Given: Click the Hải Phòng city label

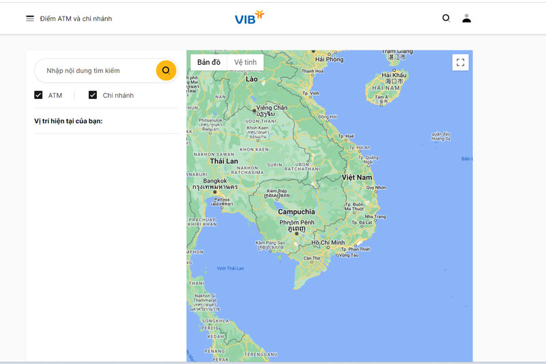Looking at the screenshot, I should (x=329, y=59).
